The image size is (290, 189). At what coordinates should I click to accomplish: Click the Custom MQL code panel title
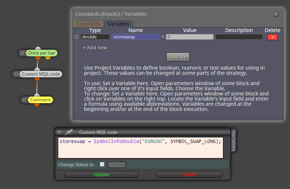tap(98, 132)
